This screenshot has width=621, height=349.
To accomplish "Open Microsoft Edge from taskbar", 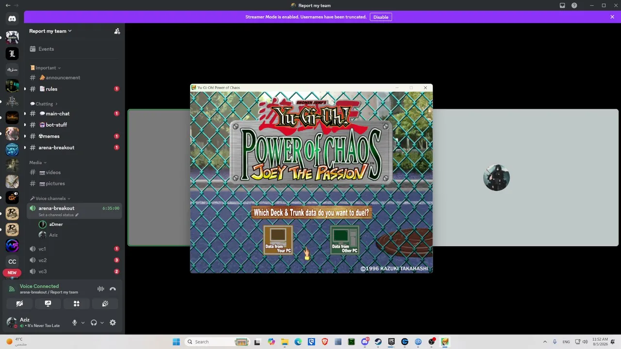I will [x=298, y=342].
